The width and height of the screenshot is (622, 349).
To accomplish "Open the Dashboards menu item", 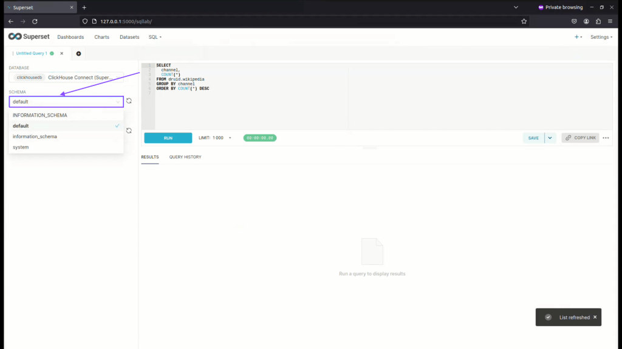I will coord(70,37).
